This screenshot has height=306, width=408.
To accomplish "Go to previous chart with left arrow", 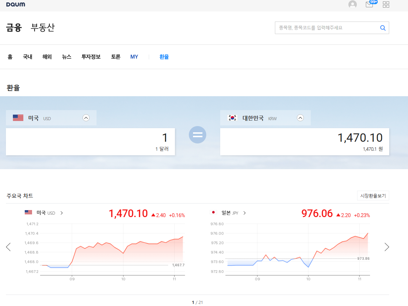I will 8,247.
